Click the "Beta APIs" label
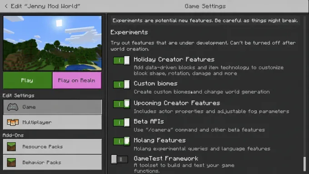 coord(149,122)
